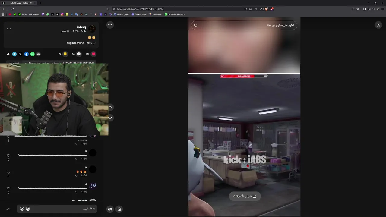Like the fire emojis comment

tap(8, 172)
